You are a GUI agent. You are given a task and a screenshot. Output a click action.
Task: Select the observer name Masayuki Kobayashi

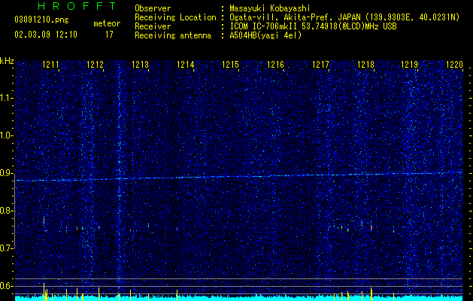click(x=270, y=8)
